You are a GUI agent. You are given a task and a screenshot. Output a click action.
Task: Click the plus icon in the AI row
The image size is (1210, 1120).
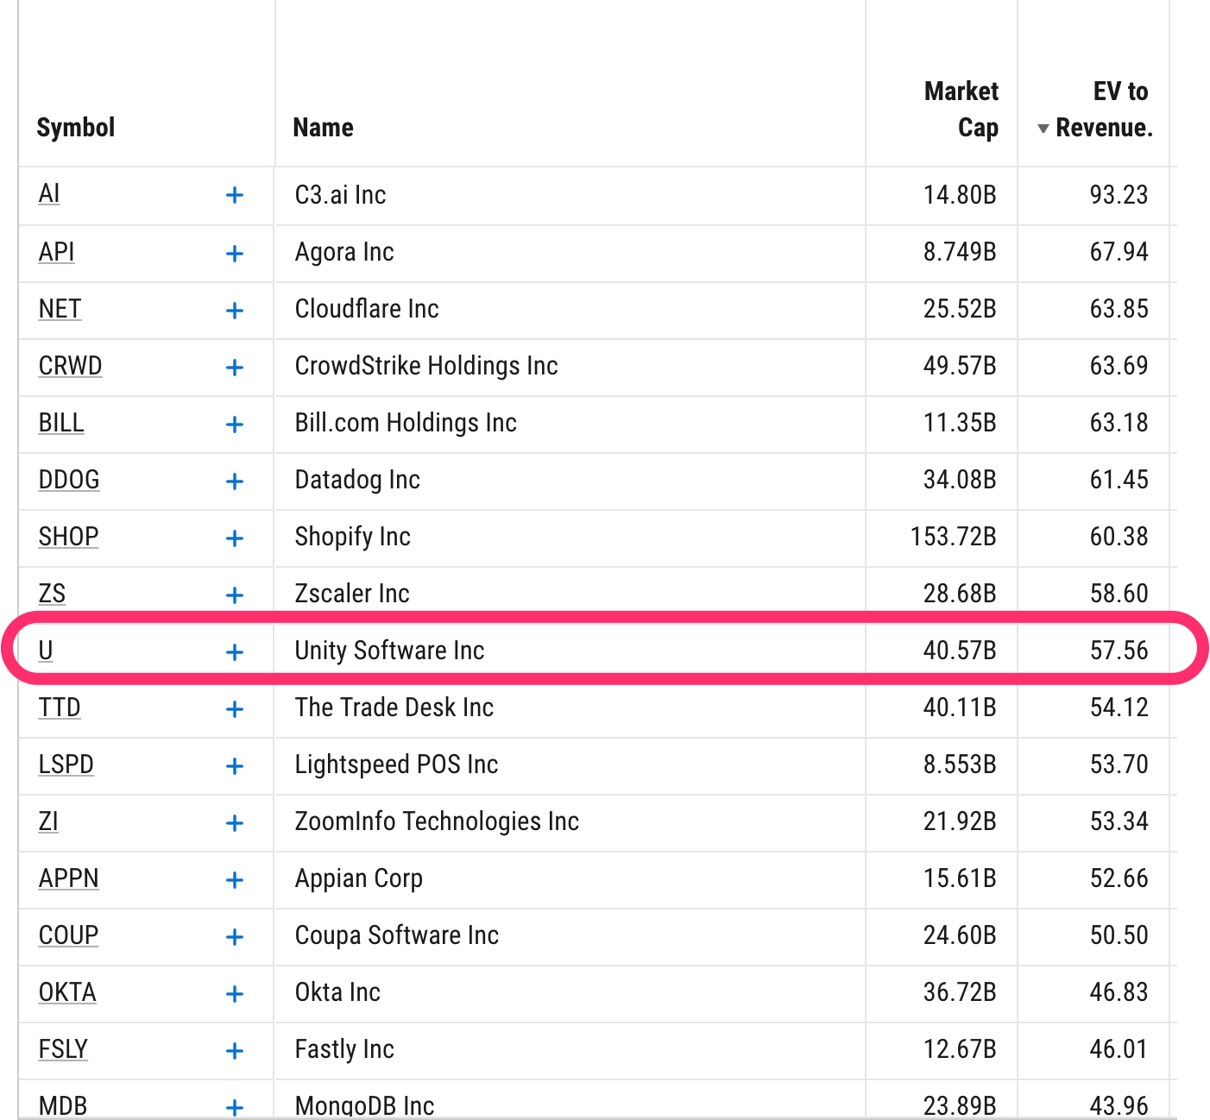(234, 195)
